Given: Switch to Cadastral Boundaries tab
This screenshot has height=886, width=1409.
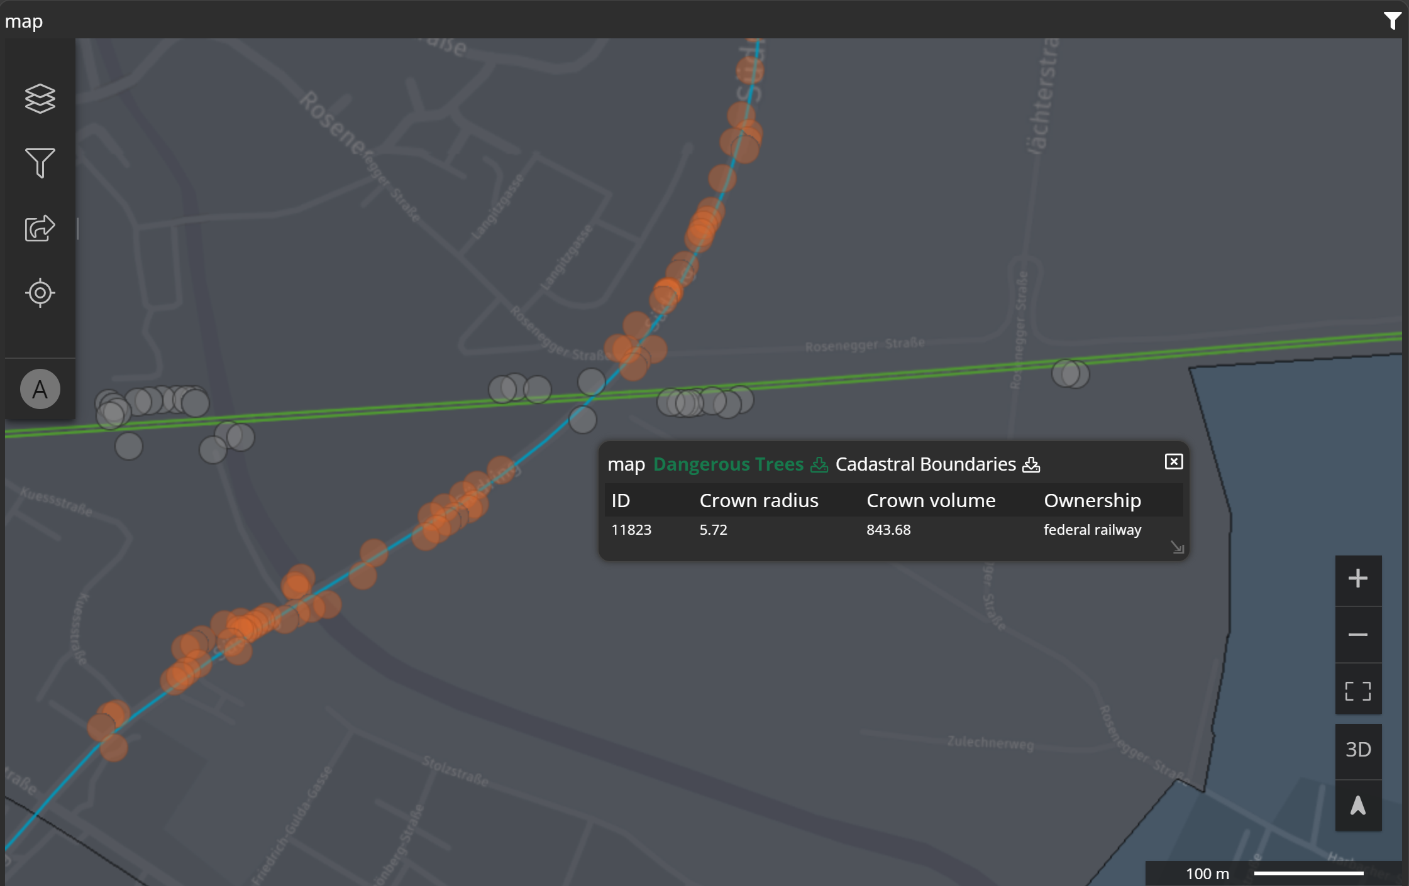Looking at the screenshot, I should [x=925, y=464].
